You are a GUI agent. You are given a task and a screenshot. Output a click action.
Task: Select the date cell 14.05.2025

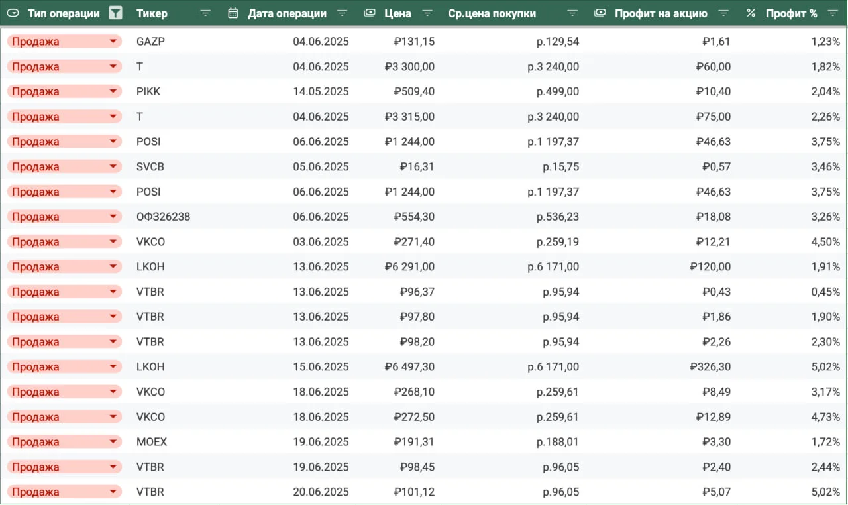click(x=321, y=91)
